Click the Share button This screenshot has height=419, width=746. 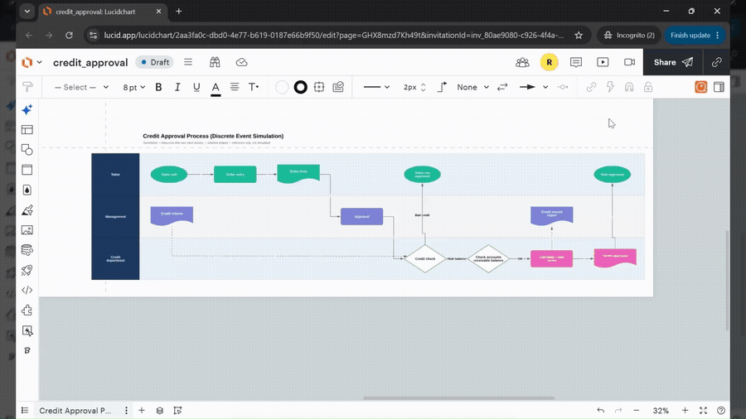[x=673, y=62]
